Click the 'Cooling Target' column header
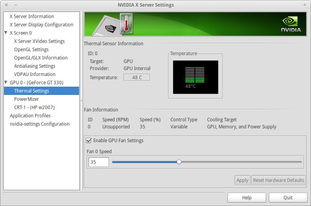This screenshot has height=206, width=311. coord(222,120)
